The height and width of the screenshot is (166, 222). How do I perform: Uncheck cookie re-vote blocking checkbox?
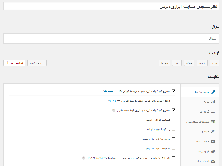click(173, 91)
